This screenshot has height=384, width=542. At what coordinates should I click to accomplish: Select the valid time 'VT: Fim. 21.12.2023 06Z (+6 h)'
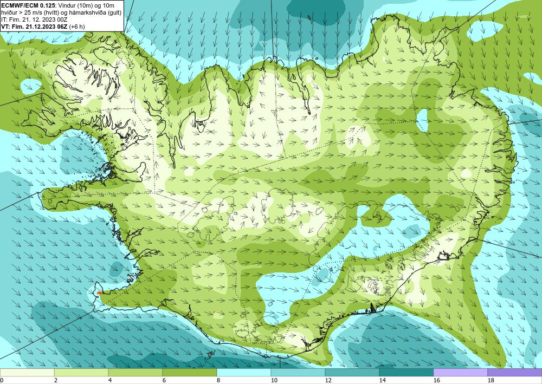(43, 26)
